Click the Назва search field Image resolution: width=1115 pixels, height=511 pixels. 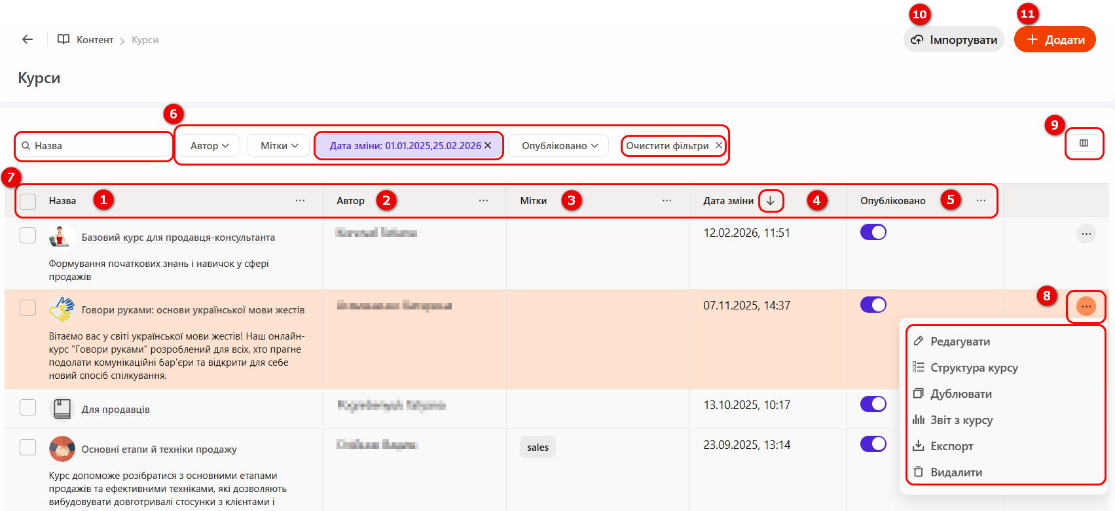[x=98, y=146]
